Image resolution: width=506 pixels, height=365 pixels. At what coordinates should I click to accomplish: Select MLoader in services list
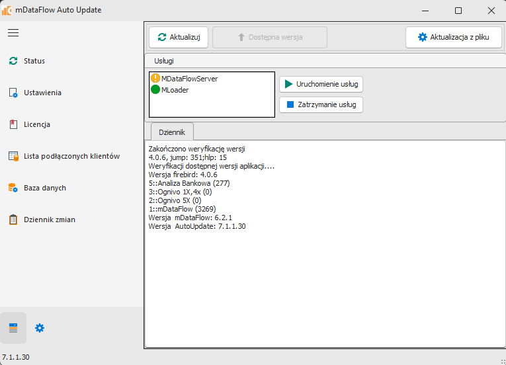[175, 90]
